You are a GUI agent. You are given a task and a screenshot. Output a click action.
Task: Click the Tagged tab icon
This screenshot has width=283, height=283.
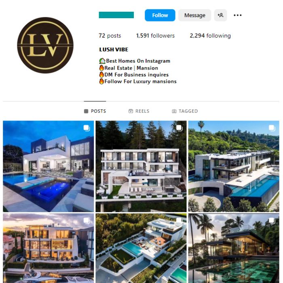tap(174, 111)
